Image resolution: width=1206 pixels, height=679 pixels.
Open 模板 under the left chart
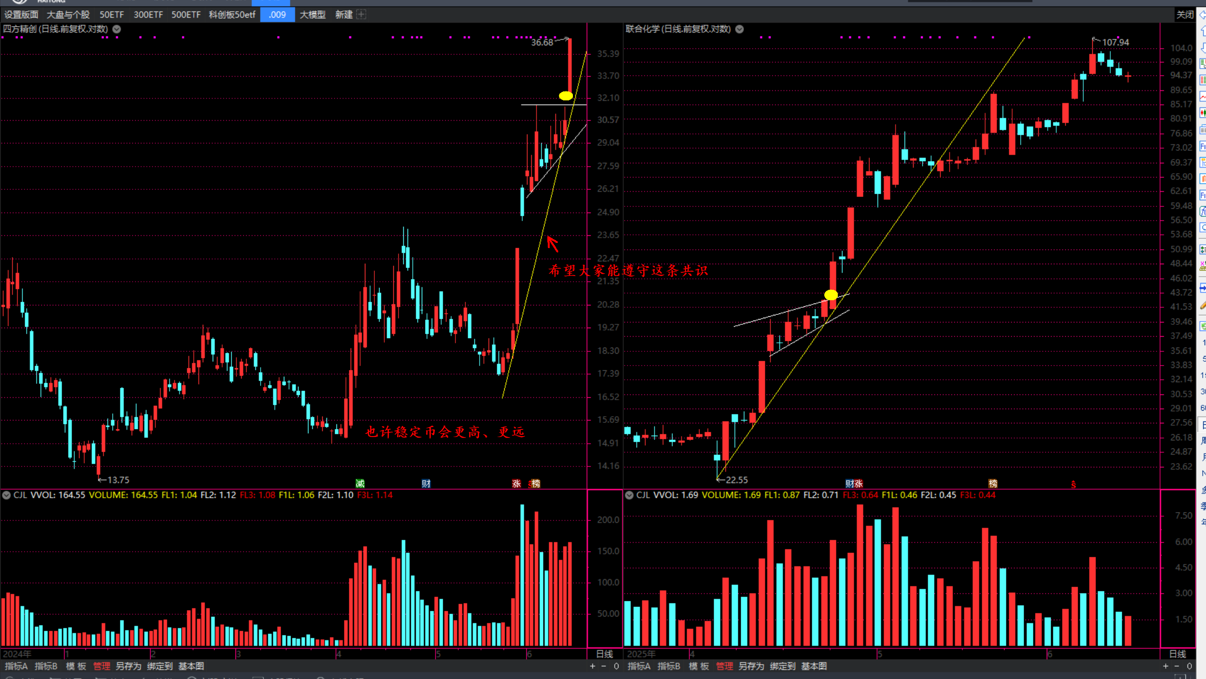click(76, 666)
